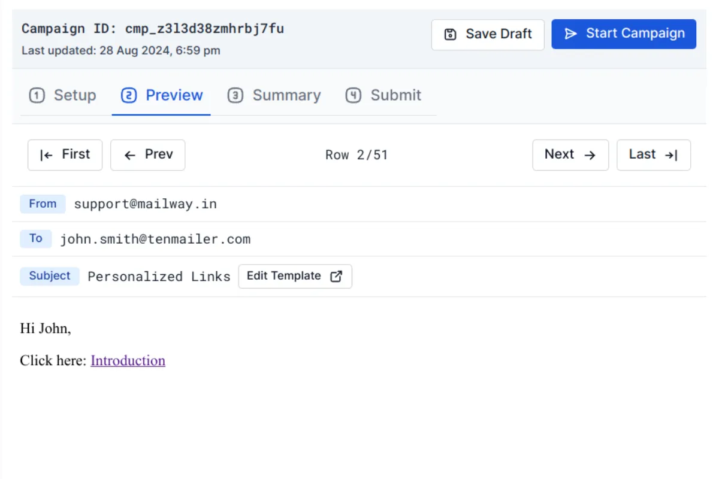Open the template editor via Edit Template
719x479 pixels.
tap(295, 276)
